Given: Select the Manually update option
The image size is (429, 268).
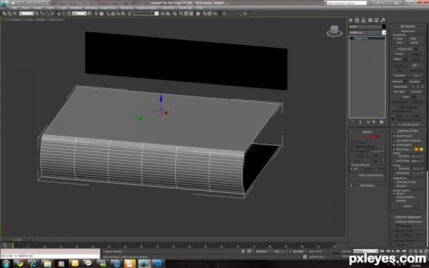Looking at the screenshot, I should 394,201.
